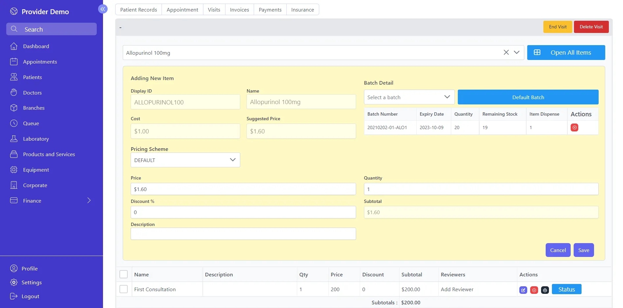Switch to the Insurance tab

302,10
